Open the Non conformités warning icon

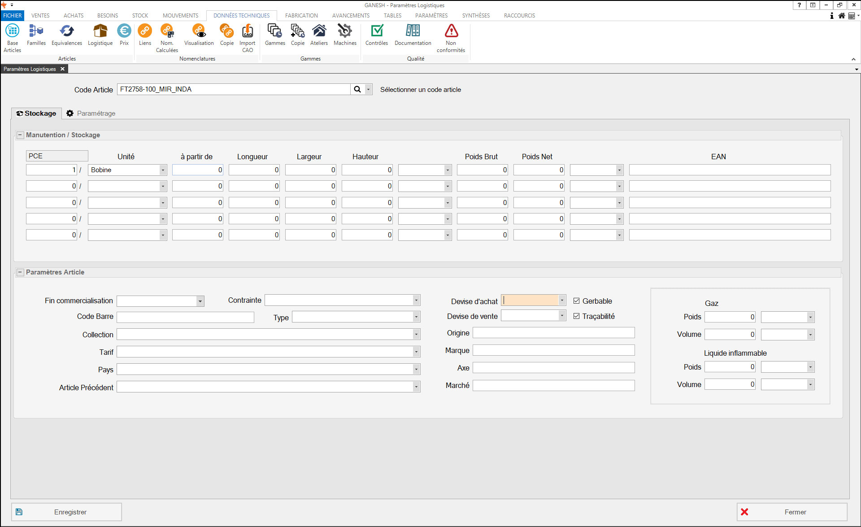[x=451, y=31]
